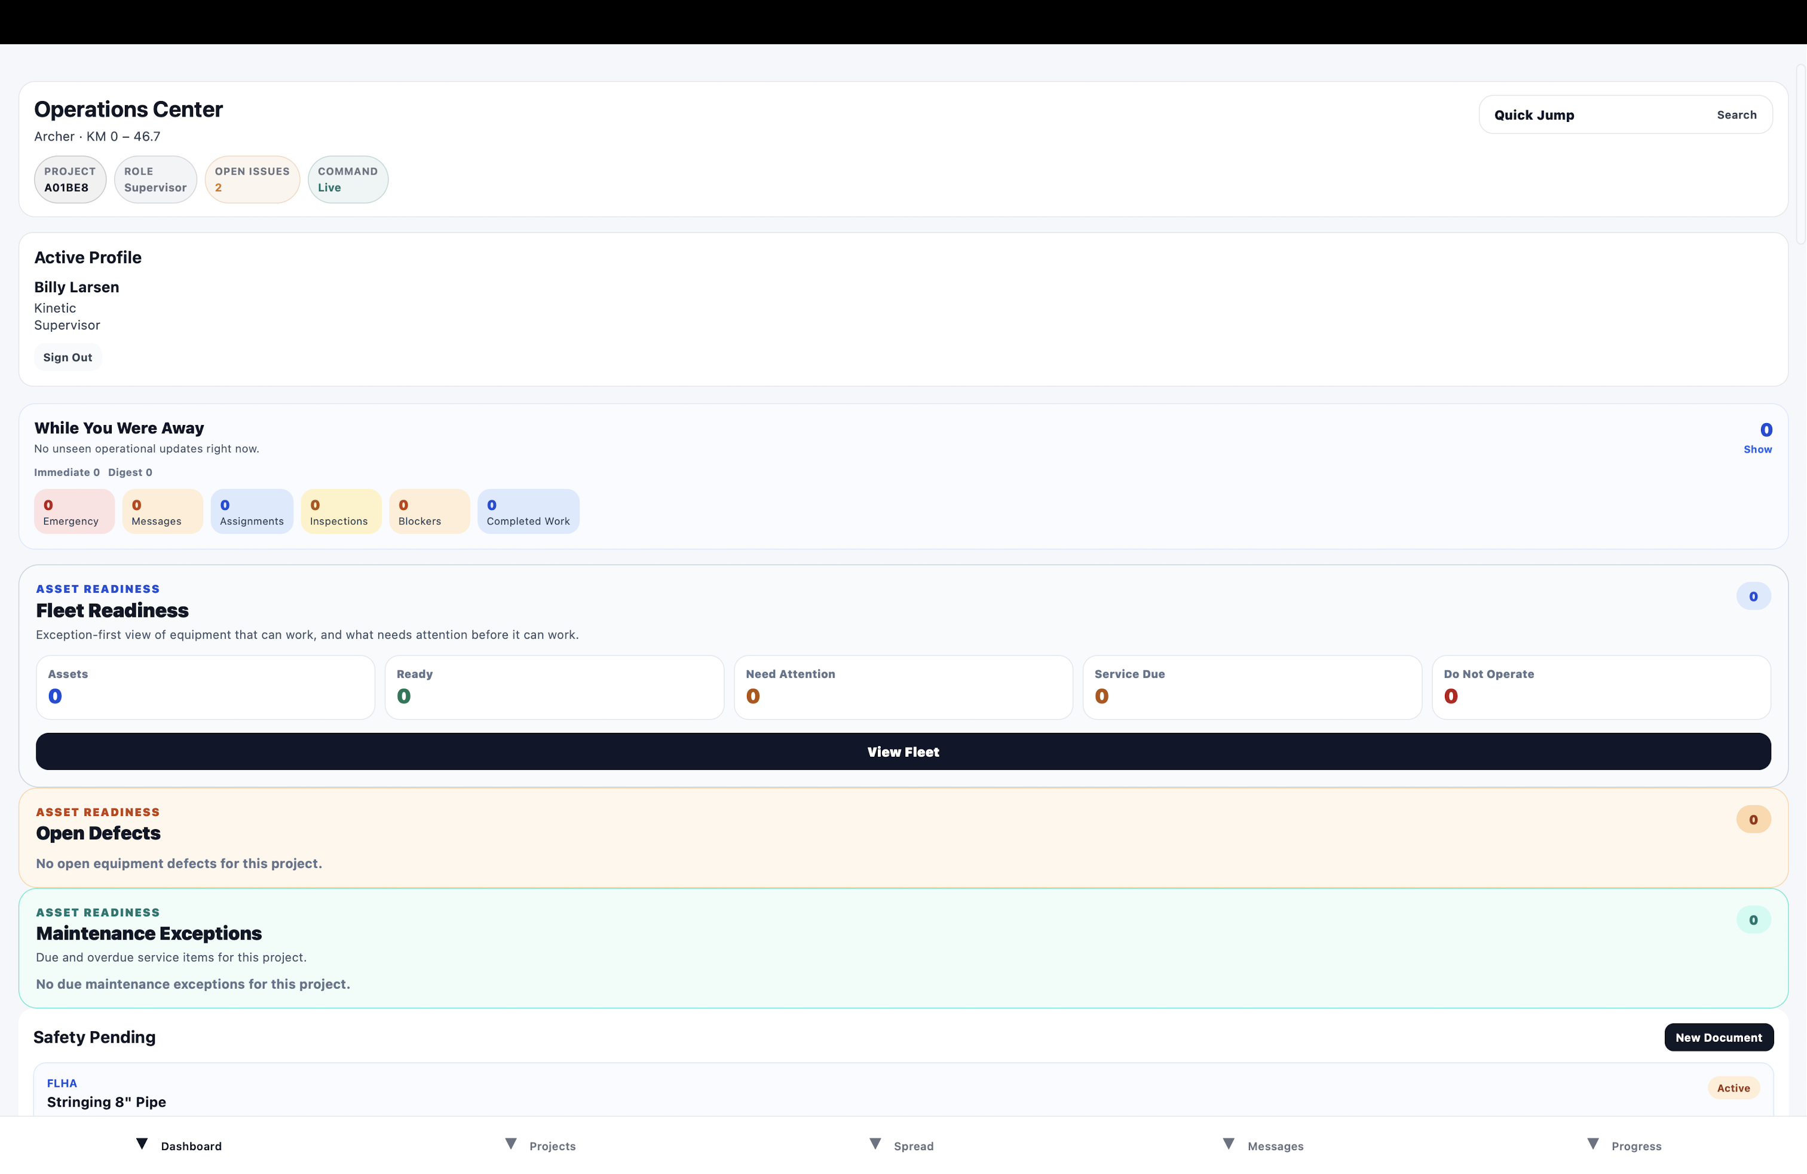Viewport: 1807px width, 1174px height.
Task: Select the Completed Work count chip
Action: point(528,512)
